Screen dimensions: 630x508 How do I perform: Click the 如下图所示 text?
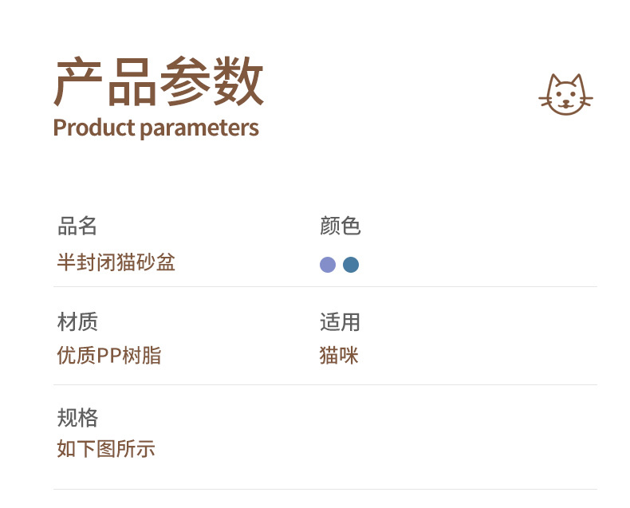tap(106, 449)
